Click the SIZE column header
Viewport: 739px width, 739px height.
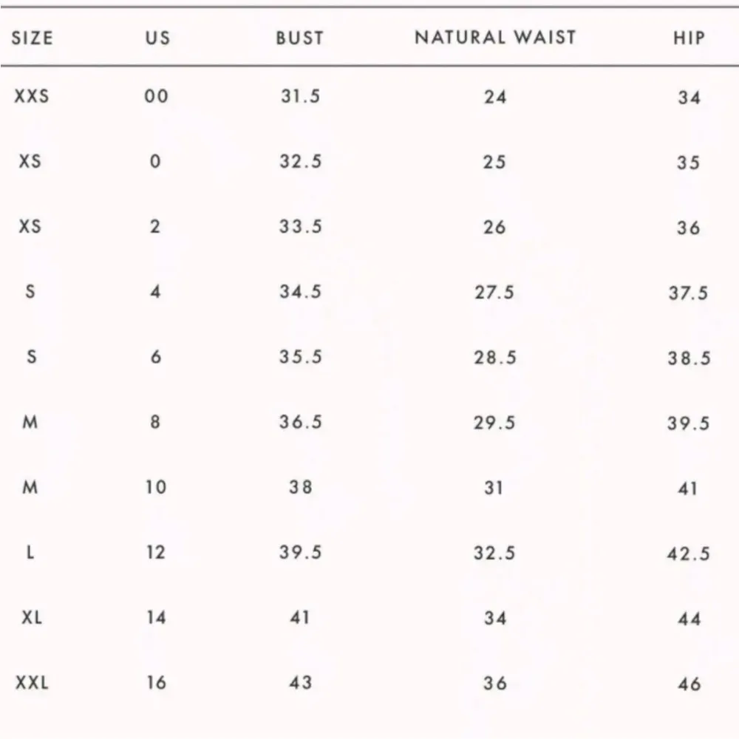click(x=33, y=38)
